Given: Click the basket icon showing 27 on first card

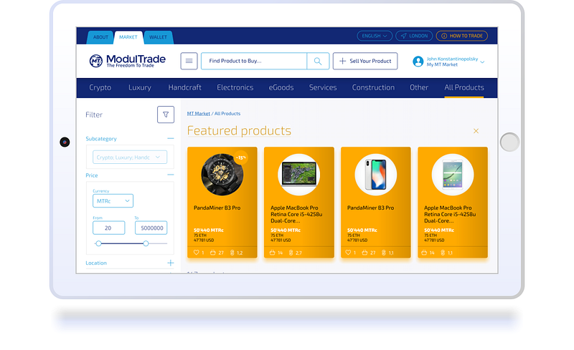Looking at the screenshot, I should tap(212, 253).
